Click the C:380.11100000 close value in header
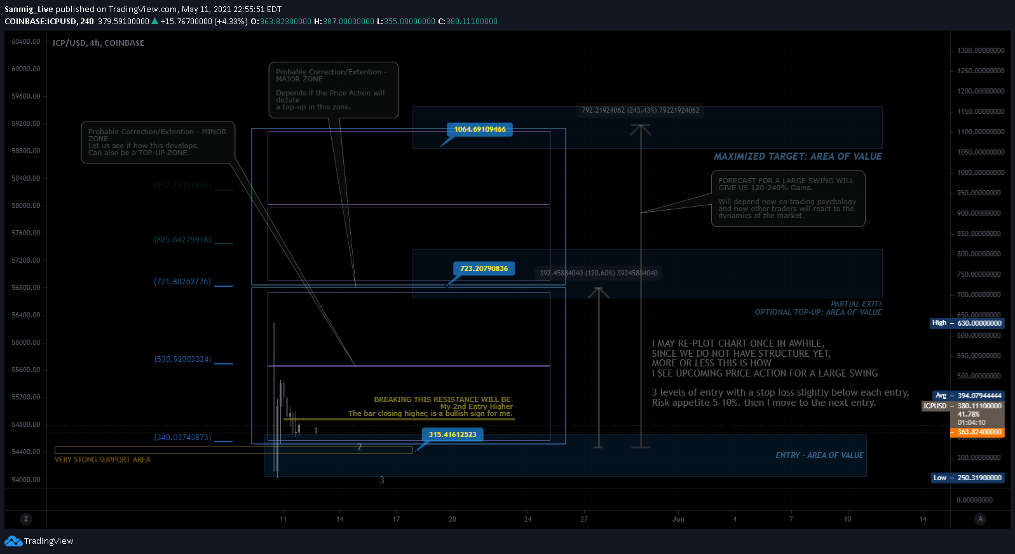 click(x=468, y=22)
